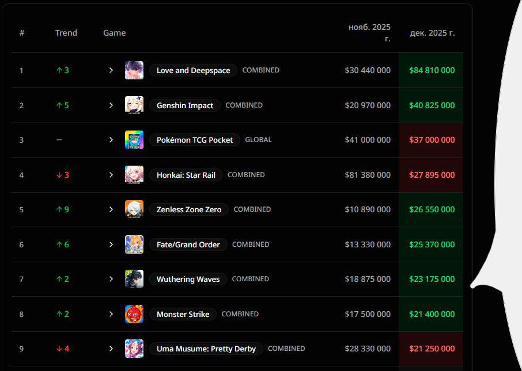
Task: Click the $41 000 000 November revenue cell
Action: [x=368, y=140]
